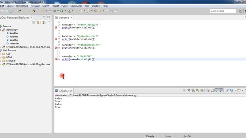Open the Debug dropdown arrow
The height and width of the screenshot is (138, 246).
pos(58,11)
